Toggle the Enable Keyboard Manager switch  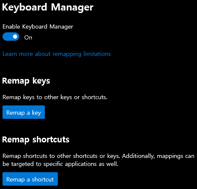pyautogui.click(x=11, y=37)
